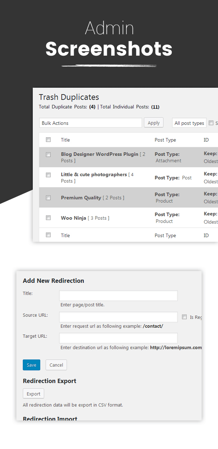Enable the Is Regex checkbox
Image resolution: width=218 pixels, height=449 pixels.
click(184, 317)
